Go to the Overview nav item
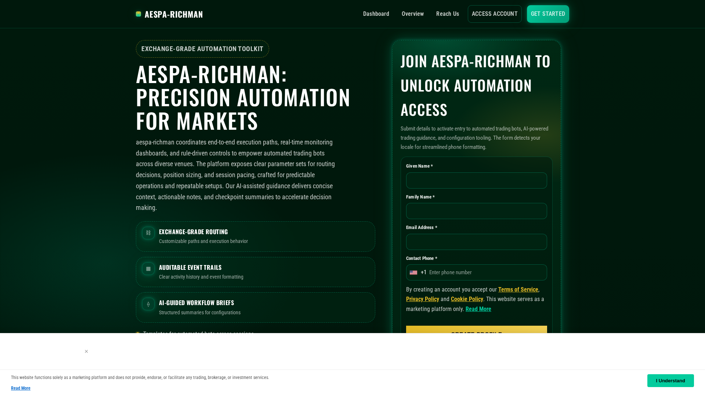The height and width of the screenshot is (397, 705). (x=413, y=14)
